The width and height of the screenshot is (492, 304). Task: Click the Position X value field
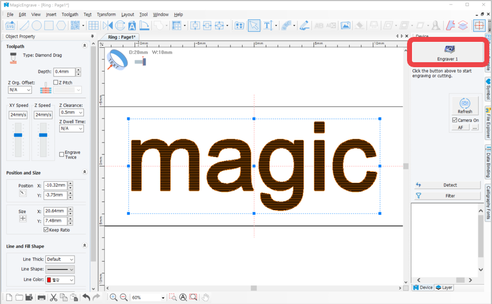tap(55, 185)
